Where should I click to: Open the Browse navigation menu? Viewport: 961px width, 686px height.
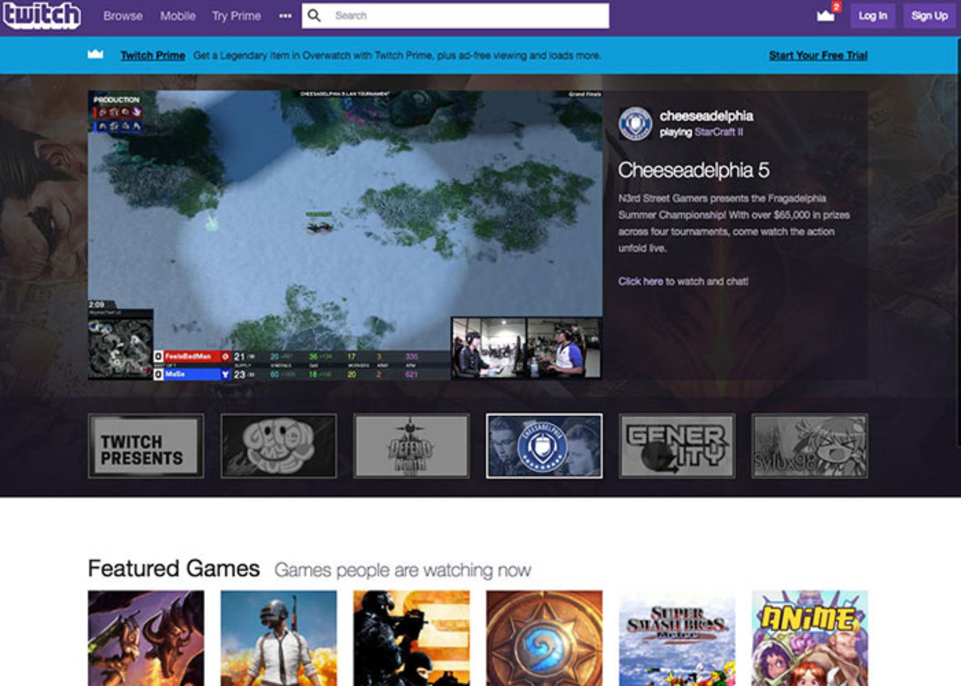pyautogui.click(x=123, y=16)
